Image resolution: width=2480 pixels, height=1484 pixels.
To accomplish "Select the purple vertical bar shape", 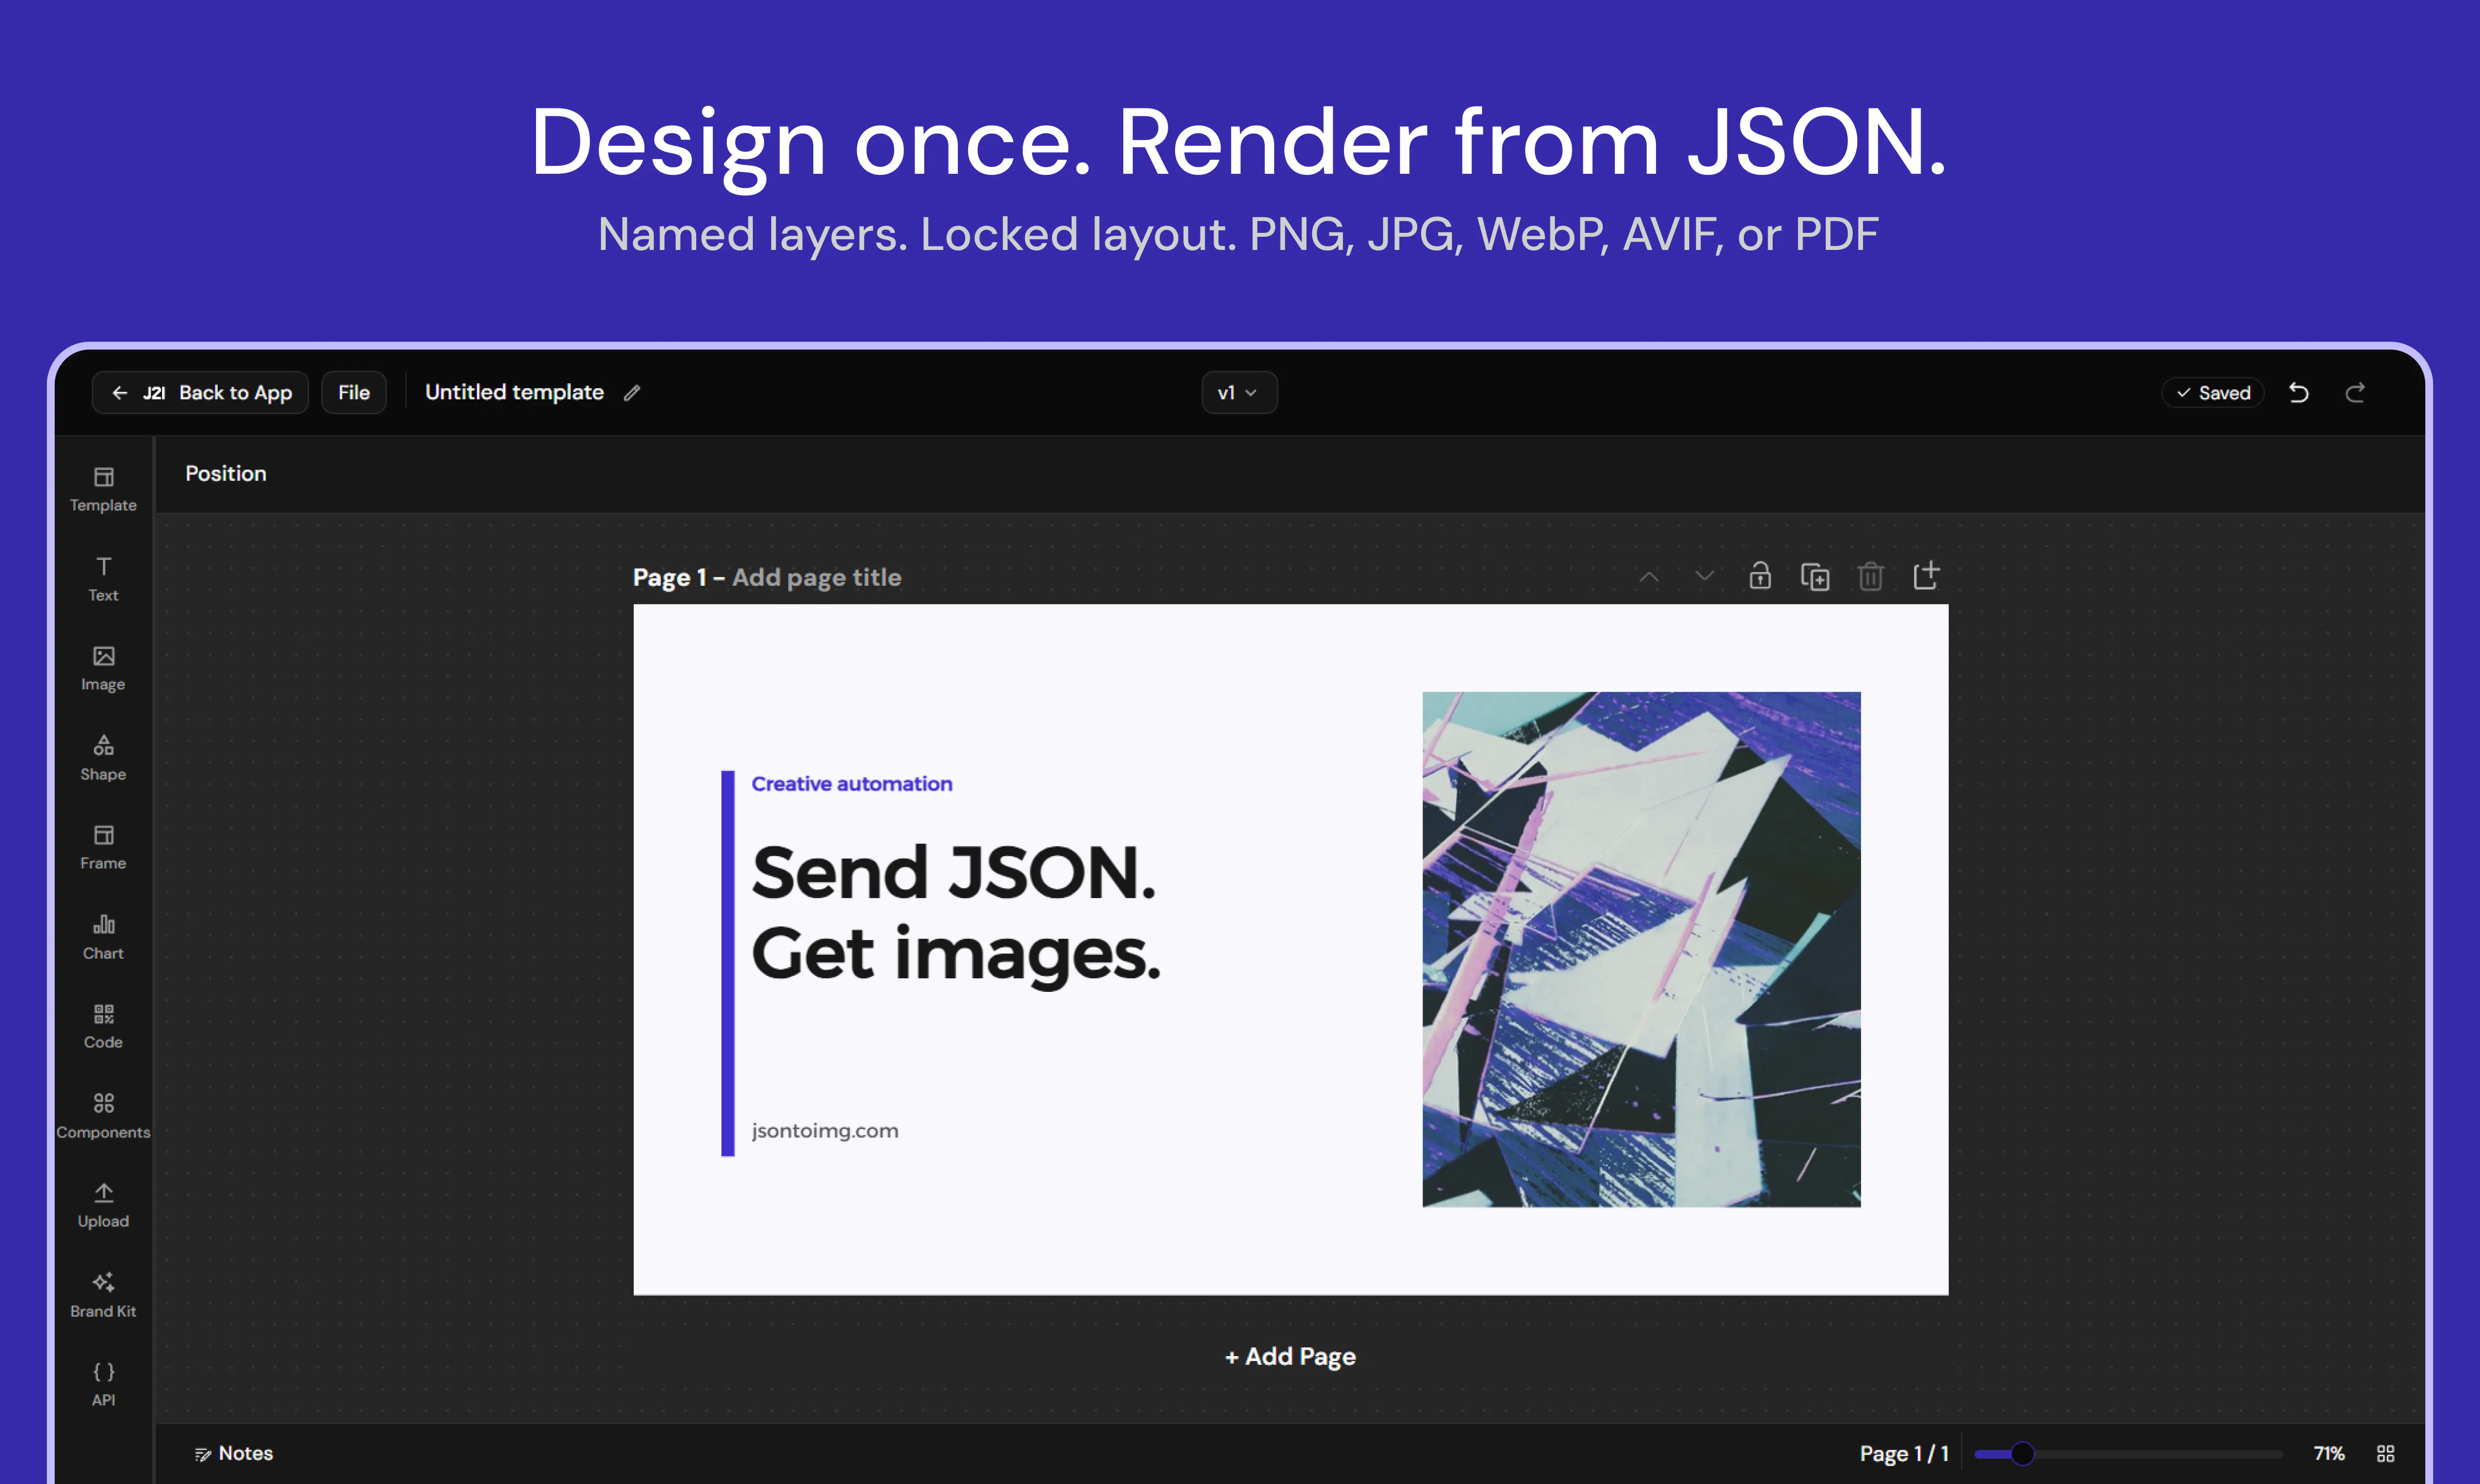I will pos(728,963).
